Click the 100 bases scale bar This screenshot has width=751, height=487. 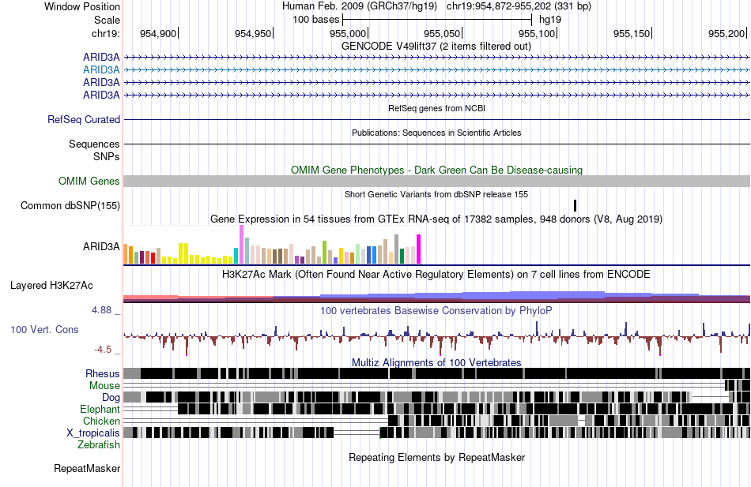pos(437,20)
